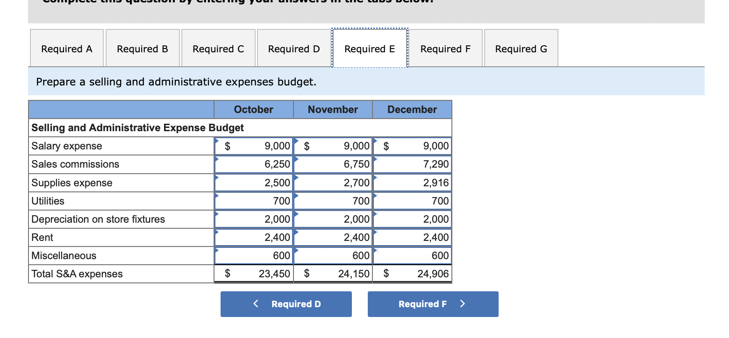Edit December Rent cell
The width and height of the screenshot is (729, 338).
413,238
